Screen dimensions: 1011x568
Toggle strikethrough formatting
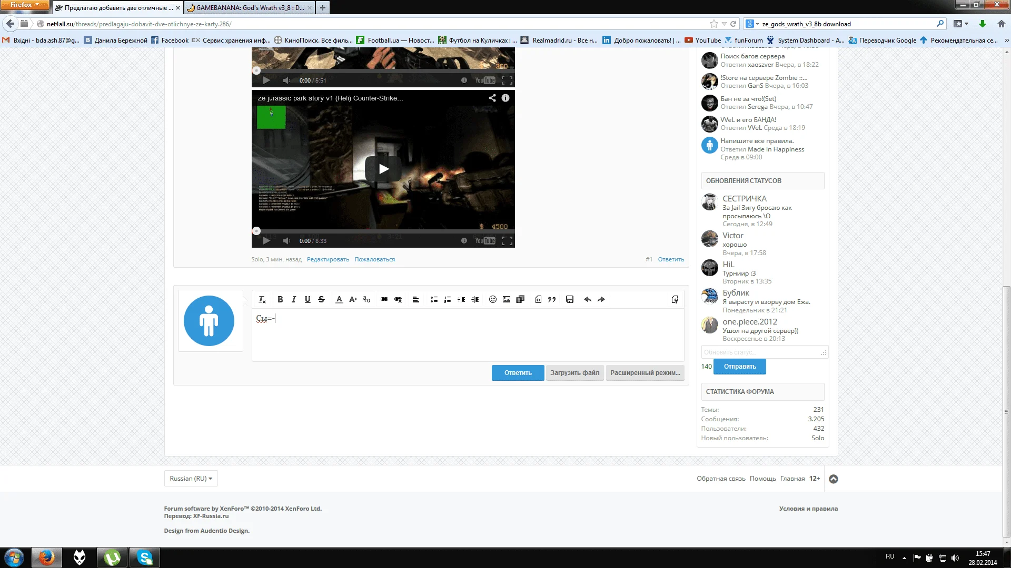pyautogui.click(x=321, y=300)
